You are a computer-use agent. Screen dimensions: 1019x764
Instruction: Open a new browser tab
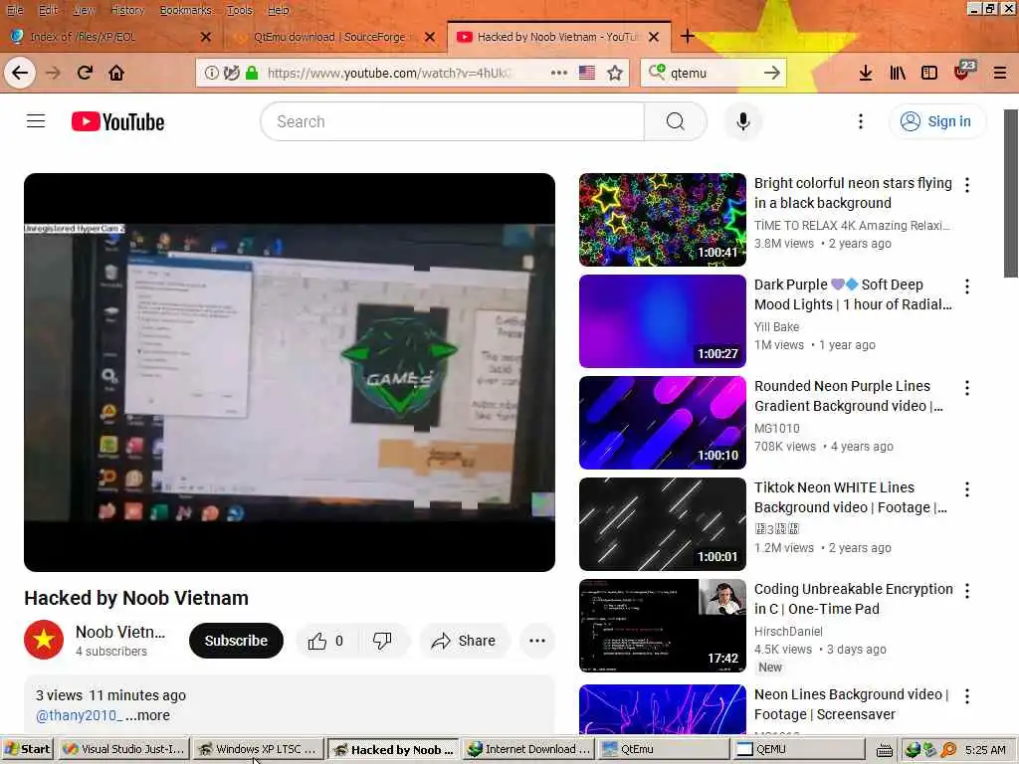click(687, 37)
